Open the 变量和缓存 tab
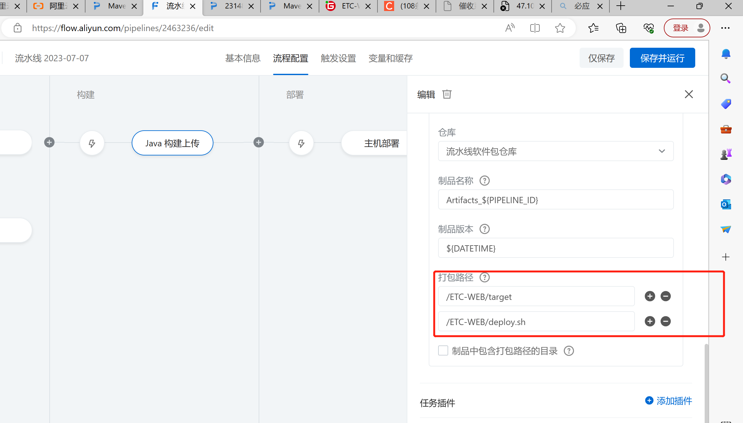The height and width of the screenshot is (423, 743). click(x=390, y=58)
